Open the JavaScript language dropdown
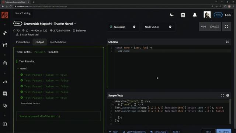This screenshot has width=236, height=133. (123, 27)
